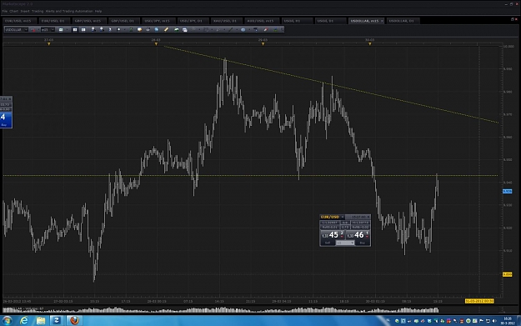
Task: Close the EUR/USD rate panel
Action: point(368,217)
